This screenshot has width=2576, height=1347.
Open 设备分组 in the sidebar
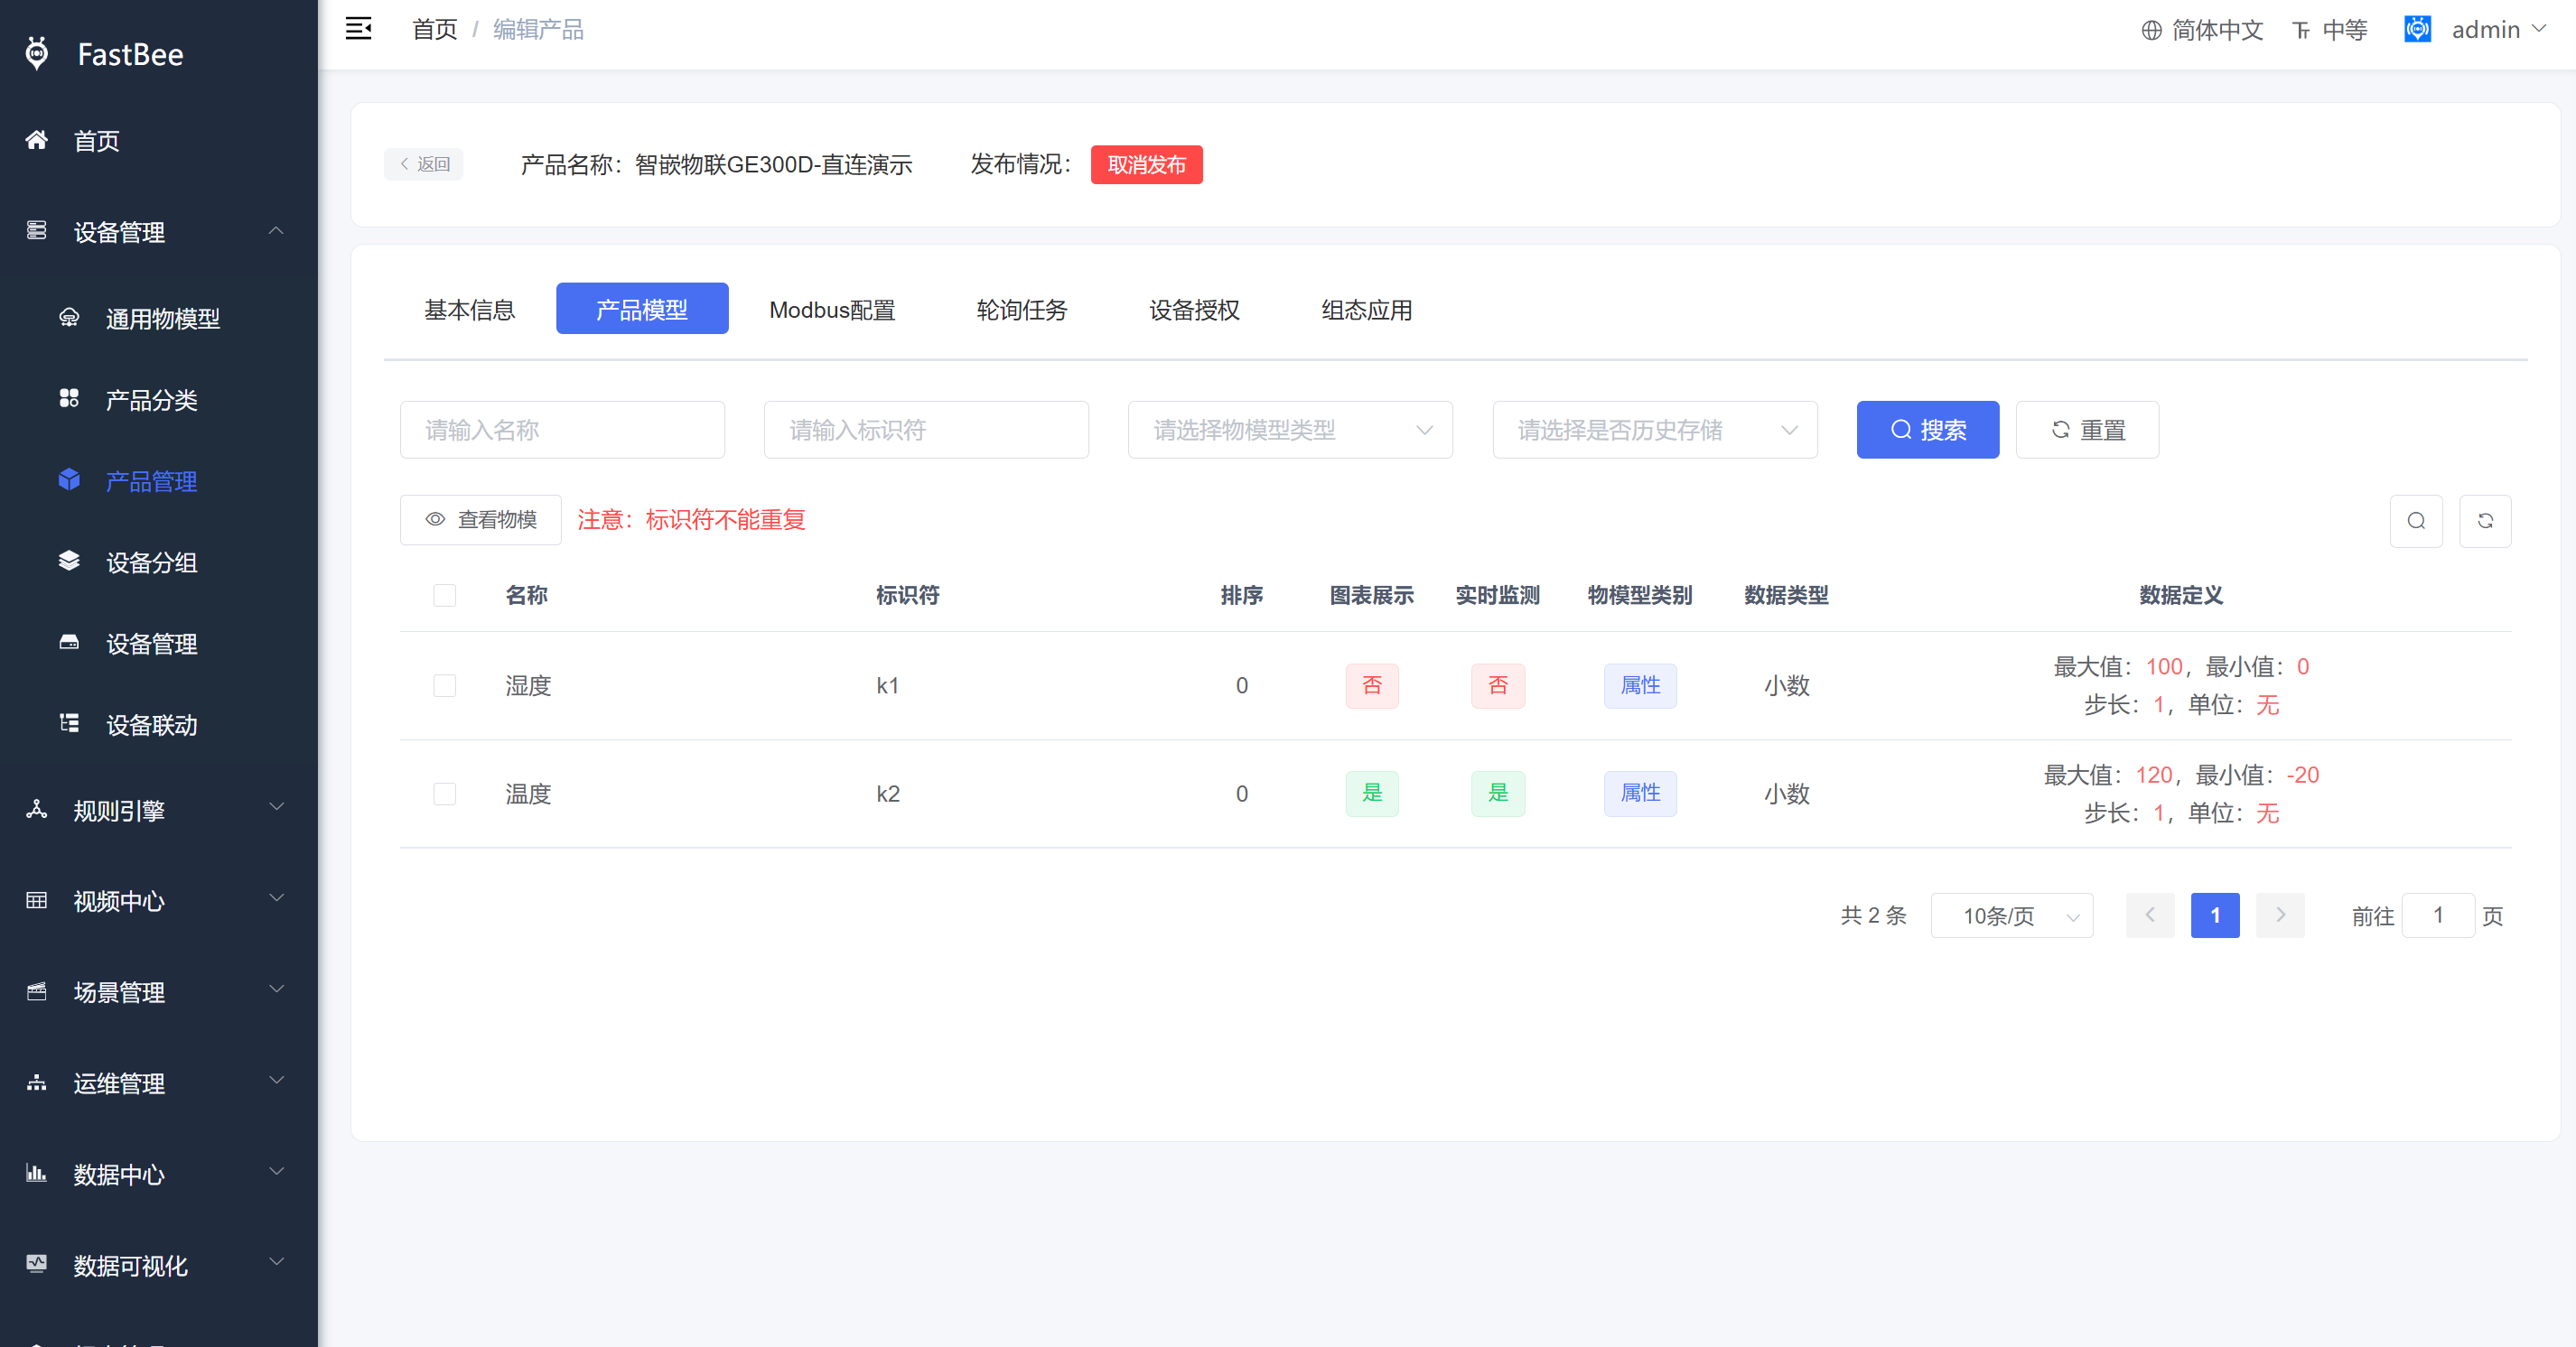[151, 562]
